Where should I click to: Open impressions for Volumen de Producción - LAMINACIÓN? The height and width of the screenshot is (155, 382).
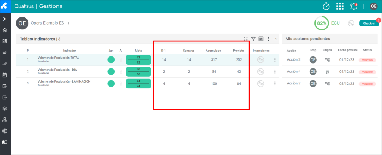click(x=261, y=83)
